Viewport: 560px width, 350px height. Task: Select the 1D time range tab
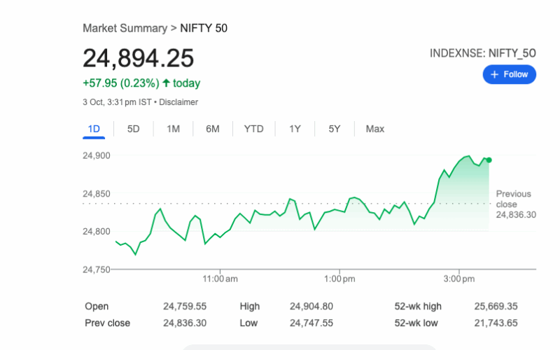click(x=94, y=129)
